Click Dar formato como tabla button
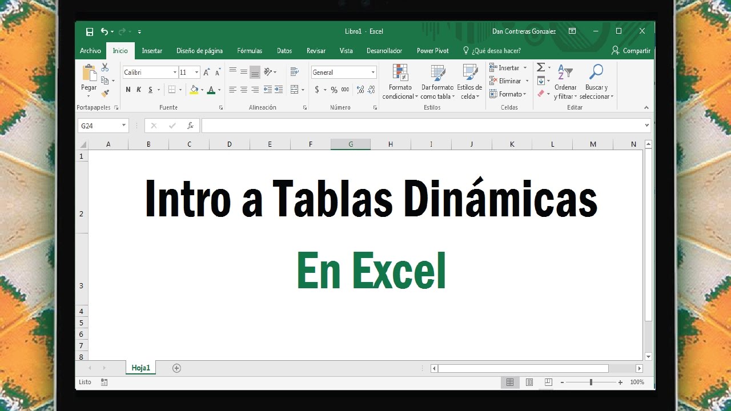This screenshot has height=411, width=731. pos(437,82)
